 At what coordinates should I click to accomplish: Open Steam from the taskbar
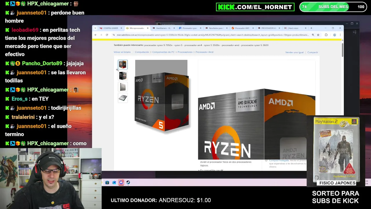click(128, 182)
